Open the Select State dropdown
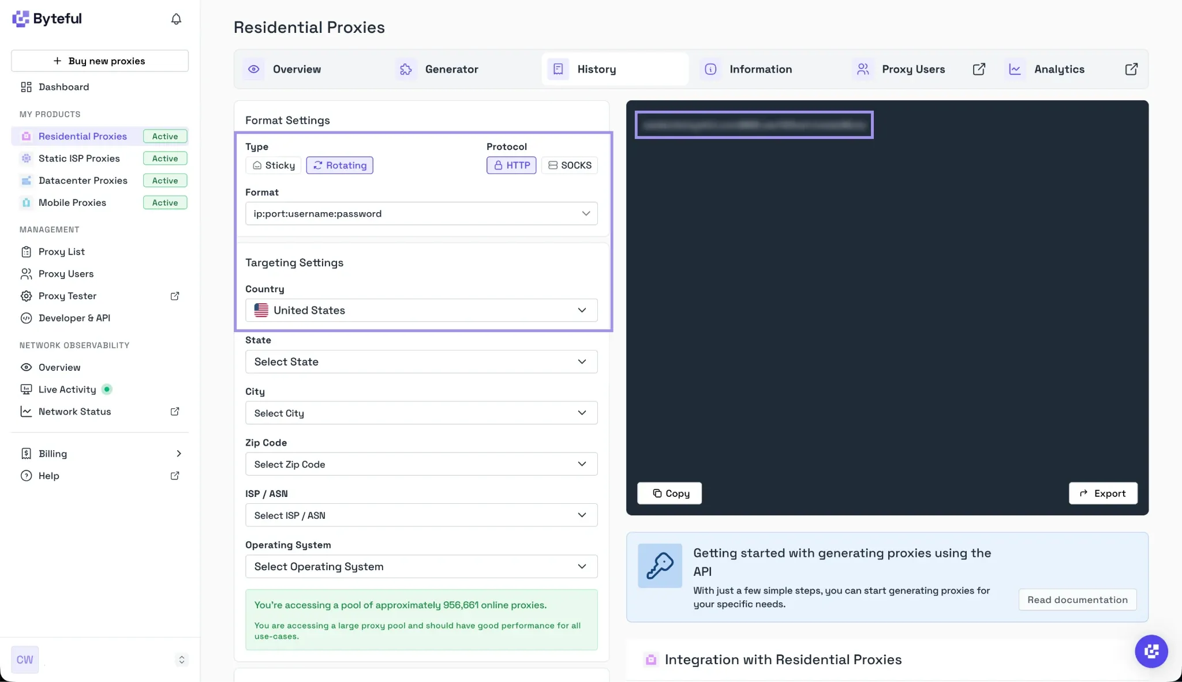The width and height of the screenshot is (1182, 682). tap(421, 361)
